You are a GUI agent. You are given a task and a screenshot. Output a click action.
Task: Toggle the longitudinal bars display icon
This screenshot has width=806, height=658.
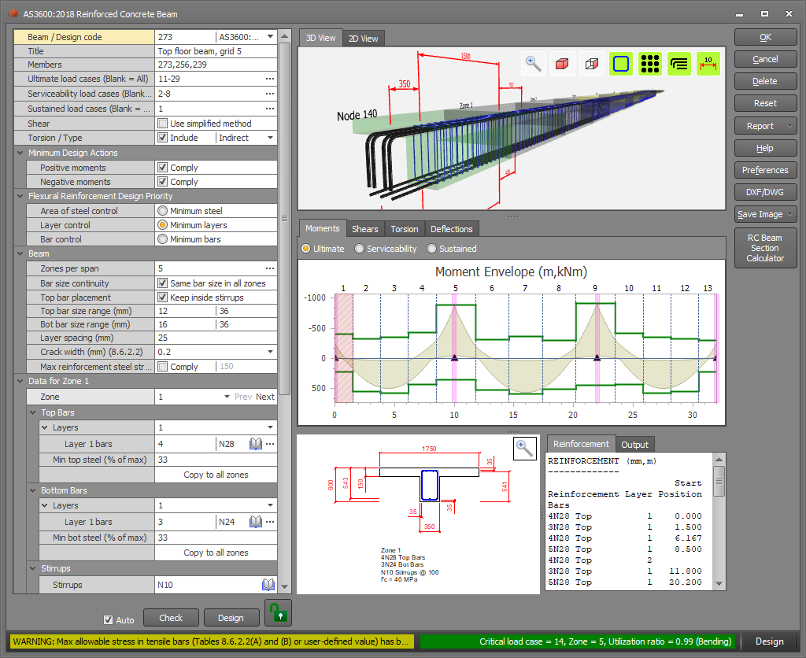click(x=679, y=64)
